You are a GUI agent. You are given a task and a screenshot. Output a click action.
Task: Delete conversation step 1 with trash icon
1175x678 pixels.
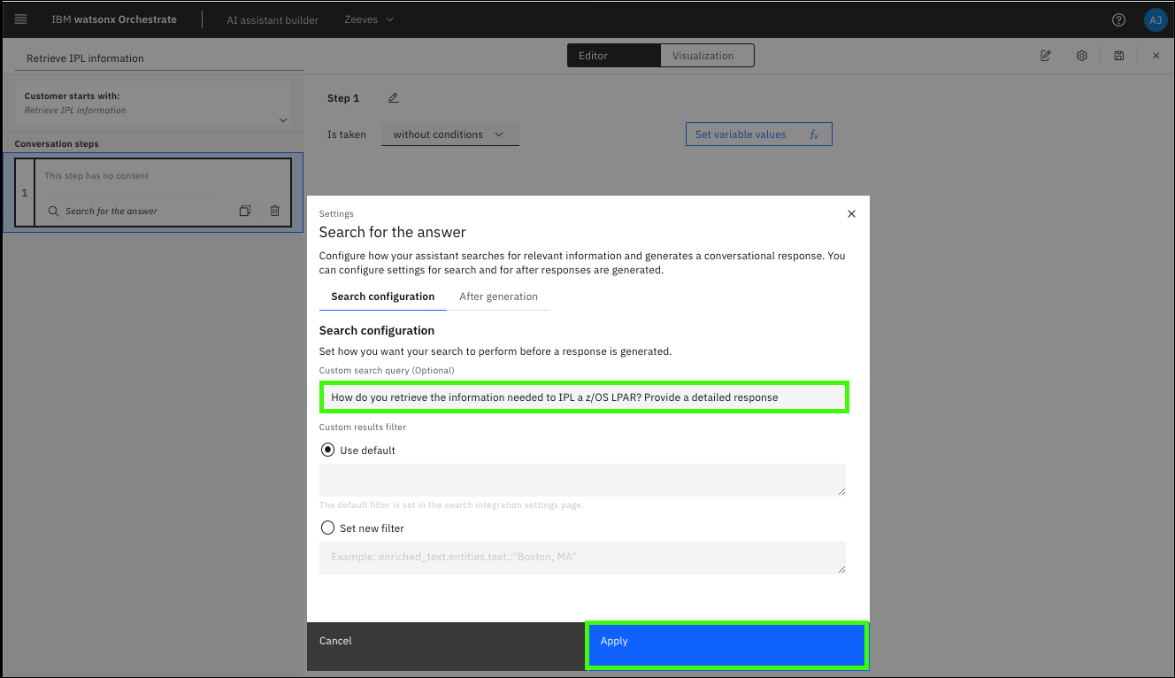point(274,211)
